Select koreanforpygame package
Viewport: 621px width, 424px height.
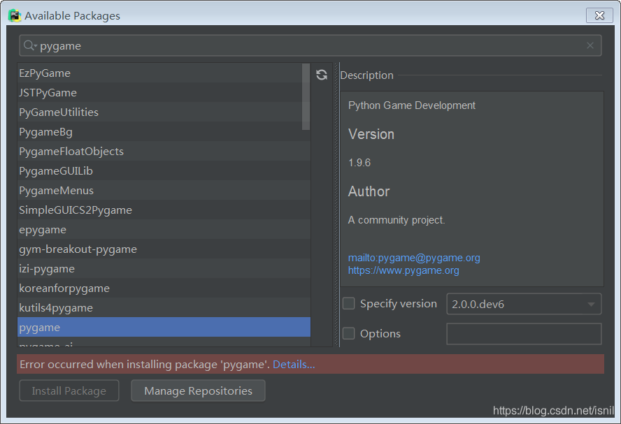coord(164,288)
